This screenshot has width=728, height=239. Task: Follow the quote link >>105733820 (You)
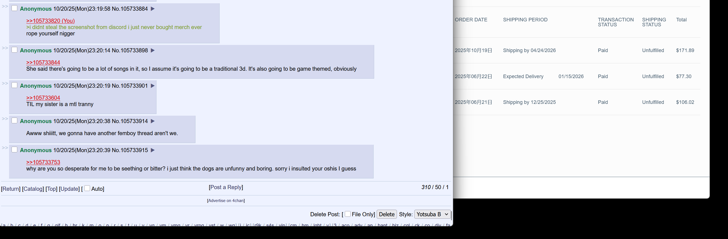(50, 21)
